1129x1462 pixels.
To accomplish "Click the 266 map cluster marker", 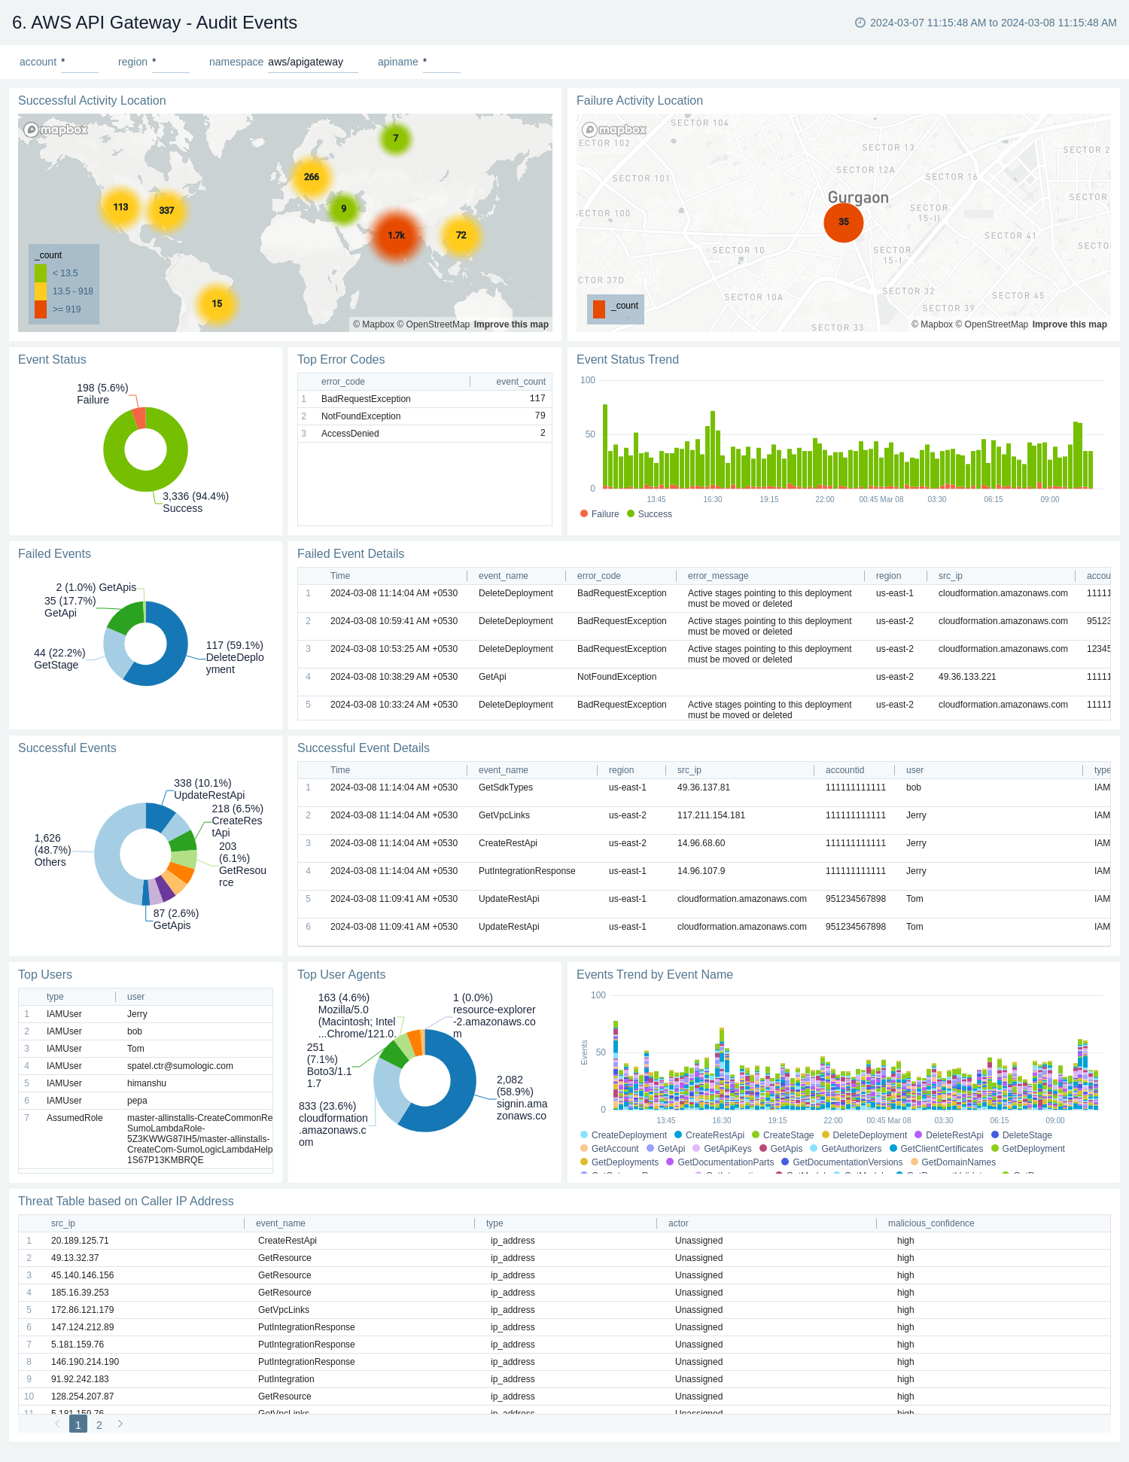I will pos(312,177).
